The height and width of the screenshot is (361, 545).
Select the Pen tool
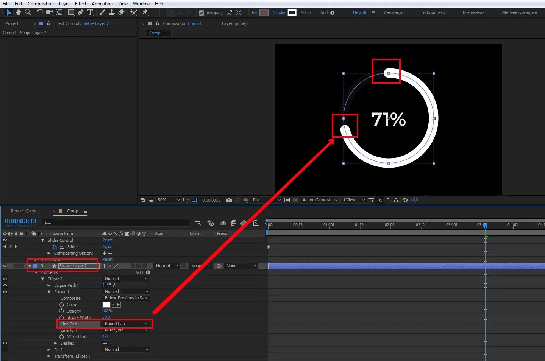coord(81,12)
